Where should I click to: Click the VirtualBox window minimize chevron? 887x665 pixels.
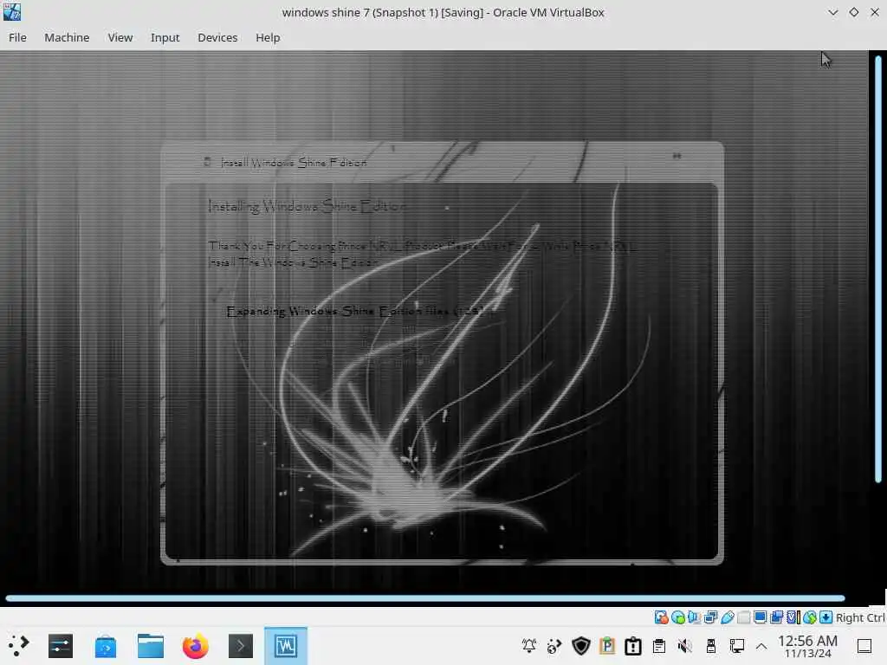click(x=832, y=12)
